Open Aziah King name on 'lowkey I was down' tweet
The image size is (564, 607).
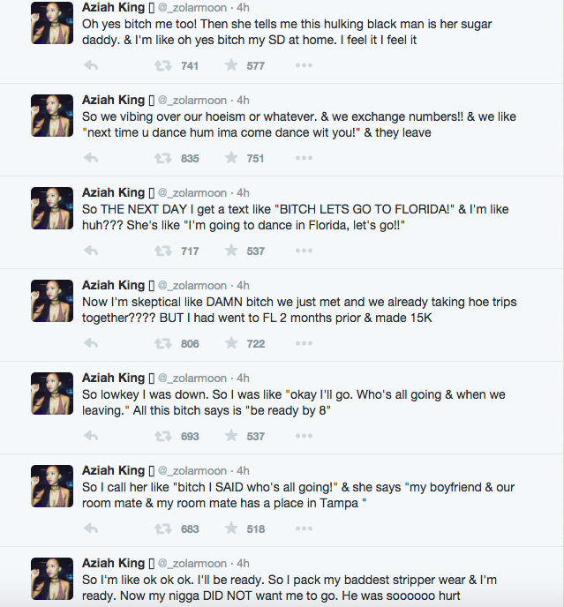[x=113, y=378]
